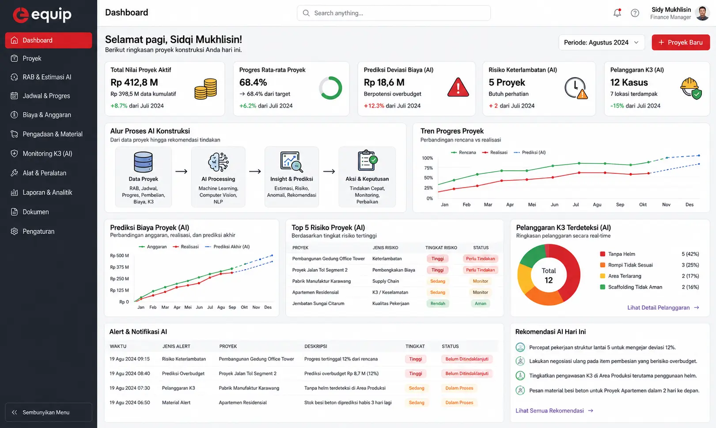Select Jadwal & Progres menu item
Viewport: 716px width, 428px height.
click(x=49, y=96)
